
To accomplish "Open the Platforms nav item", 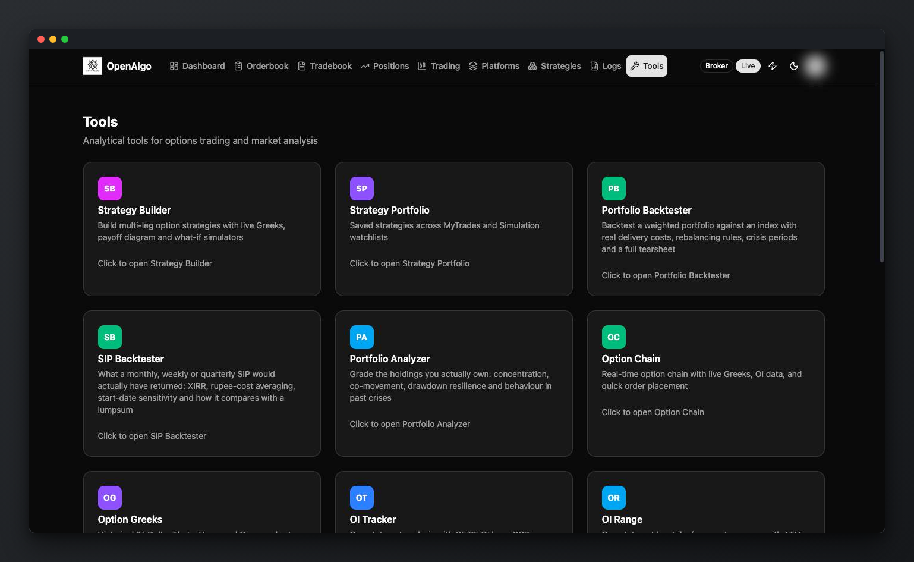I will coord(494,66).
